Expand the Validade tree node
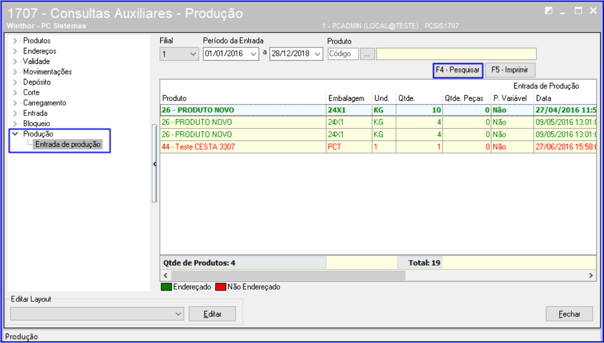Viewport: 604px width, 343px height. (15, 62)
